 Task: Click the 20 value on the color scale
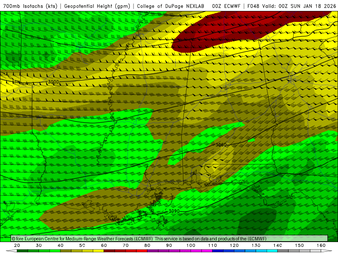coord(17,245)
